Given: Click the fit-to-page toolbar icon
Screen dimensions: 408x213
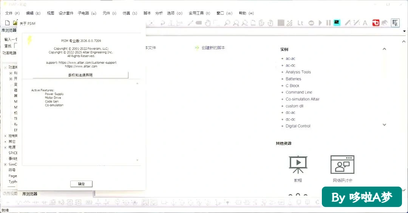Looking at the screenshot, I should pos(253,23).
